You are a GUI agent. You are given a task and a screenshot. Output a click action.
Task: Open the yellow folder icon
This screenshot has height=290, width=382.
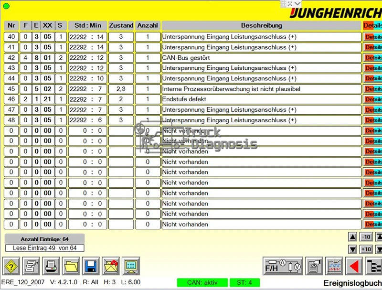click(71, 266)
